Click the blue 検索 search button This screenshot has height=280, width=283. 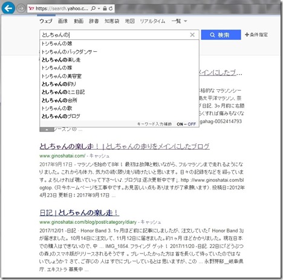[221, 35]
